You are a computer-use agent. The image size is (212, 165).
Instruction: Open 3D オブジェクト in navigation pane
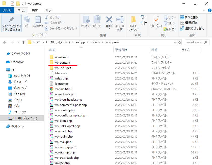(19, 76)
